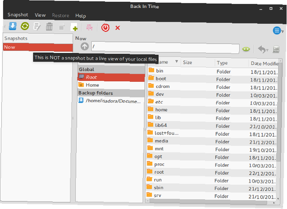Open the Snapshot menu

pos(18,15)
